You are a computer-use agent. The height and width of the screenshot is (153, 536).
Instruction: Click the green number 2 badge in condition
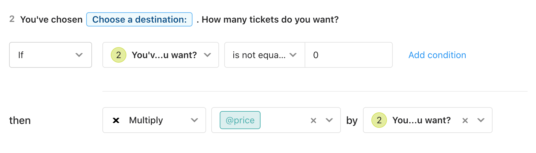(x=119, y=55)
